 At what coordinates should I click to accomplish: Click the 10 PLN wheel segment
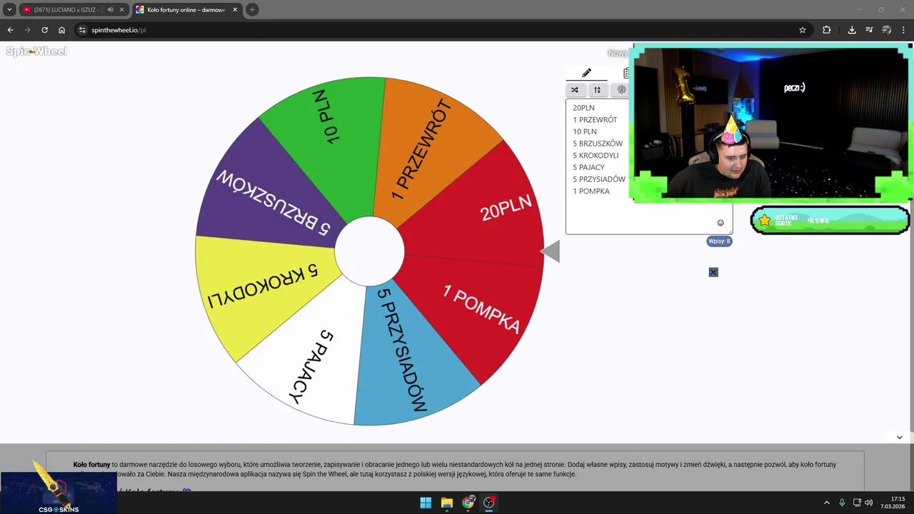coord(328,136)
